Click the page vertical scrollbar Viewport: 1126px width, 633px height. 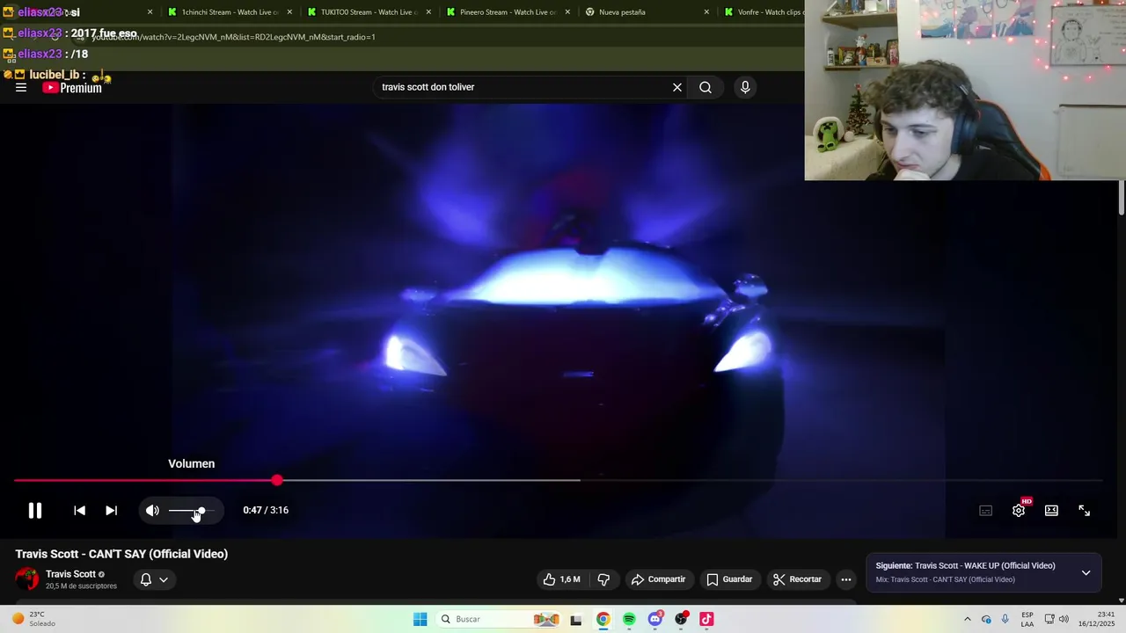click(x=1122, y=197)
